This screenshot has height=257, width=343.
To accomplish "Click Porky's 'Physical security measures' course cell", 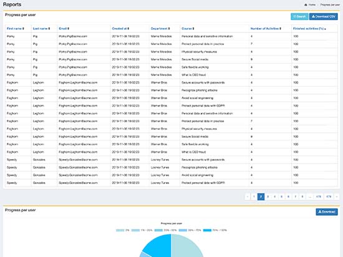I will pos(199,52).
